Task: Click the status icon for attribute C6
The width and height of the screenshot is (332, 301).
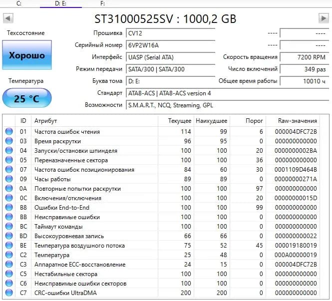Action: (x=9, y=283)
